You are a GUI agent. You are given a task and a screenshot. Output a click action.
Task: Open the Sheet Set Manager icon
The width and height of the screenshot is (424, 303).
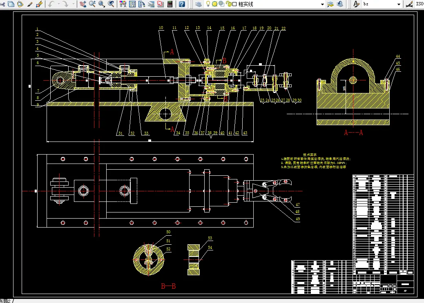151,4
